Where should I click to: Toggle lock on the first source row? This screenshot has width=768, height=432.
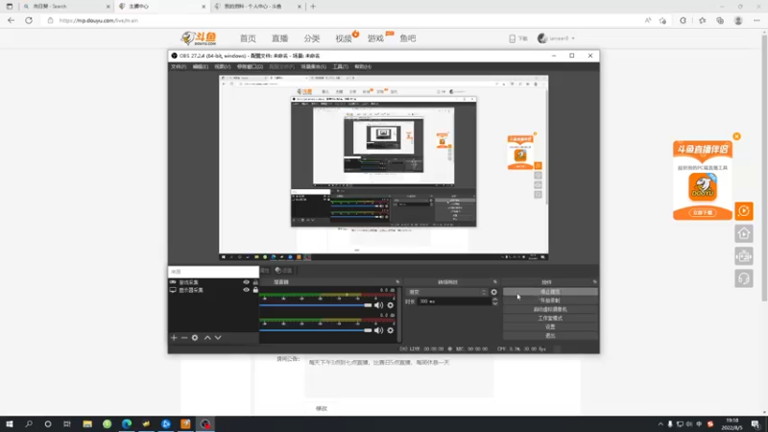tap(255, 282)
